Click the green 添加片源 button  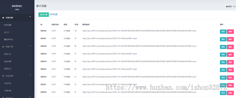pos(44,15)
